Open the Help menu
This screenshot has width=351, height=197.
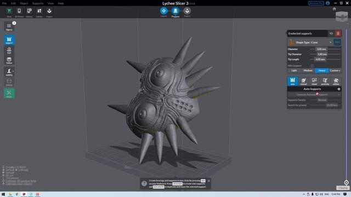pos(61,3)
